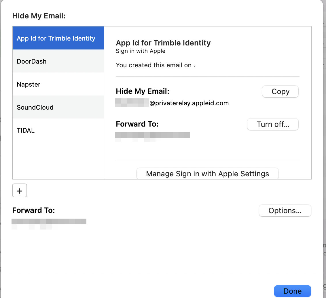Screen dimensions: 326x298
Task: Select SoundCloud in the list
Action: point(58,107)
